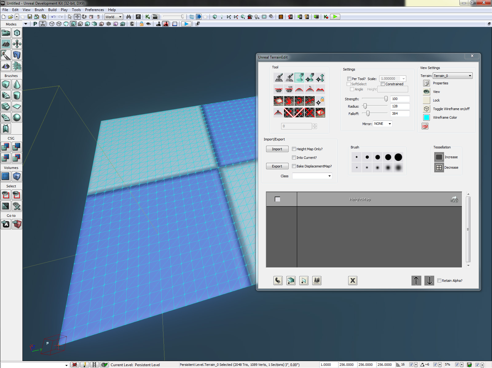Screen dimensions: 492x368
Task: Click the Strength value field
Action: click(400, 99)
